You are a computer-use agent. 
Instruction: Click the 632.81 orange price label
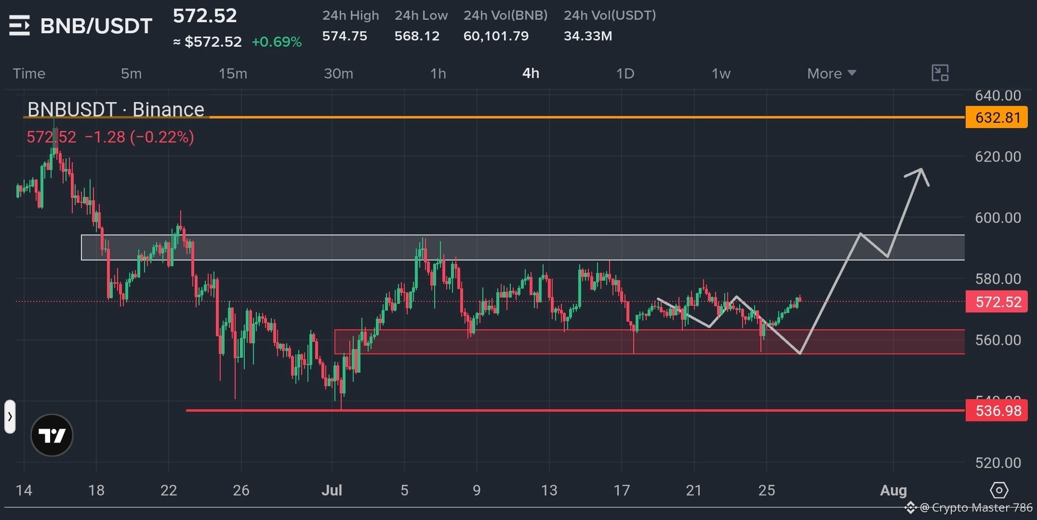997,117
